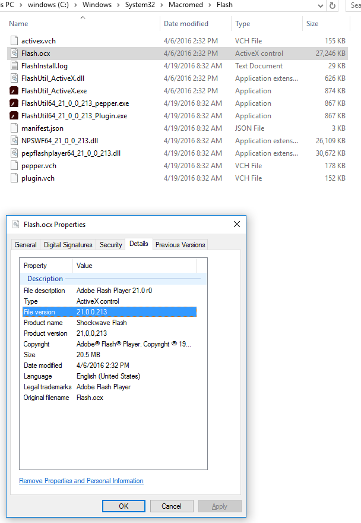Screen dimensions: 361x523
Task: Select manifest.json file name
Action: (x=42, y=128)
